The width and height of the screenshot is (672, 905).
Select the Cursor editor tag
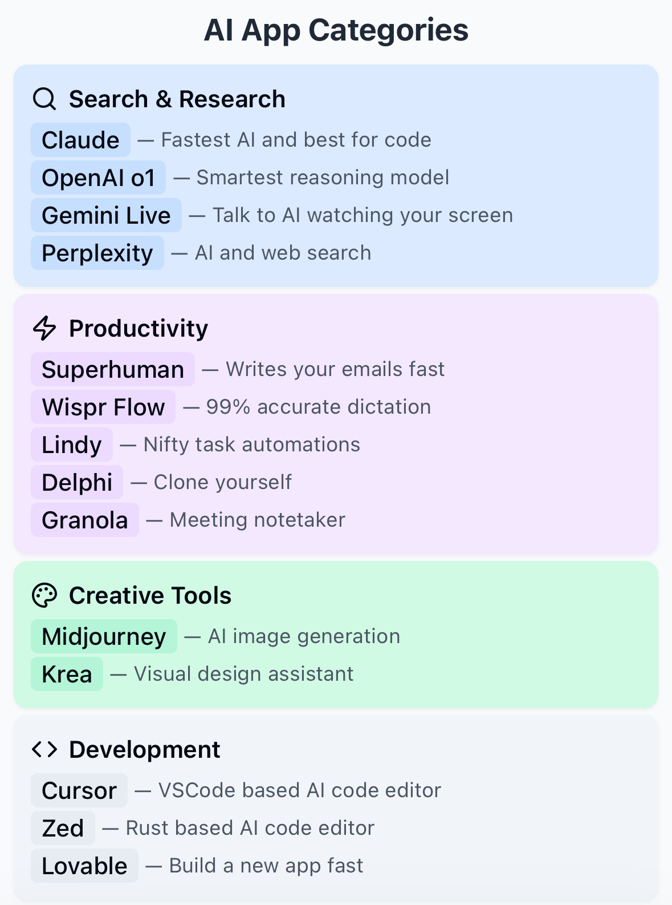[x=79, y=790]
